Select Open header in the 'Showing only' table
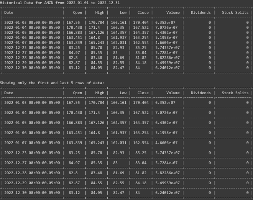Viewport: 253px width, 200px height. point(77,93)
